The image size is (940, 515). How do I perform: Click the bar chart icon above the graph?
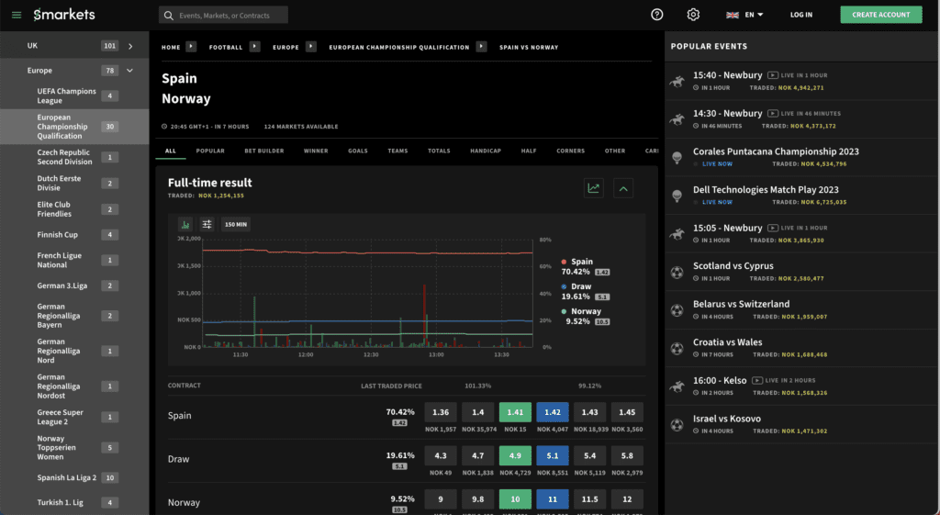point(185,224)
